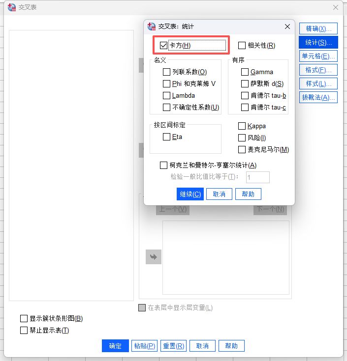This screenshot has width=347, height=361.
Task: Enable the Gamma checkbox
Action: click(x=245, y=72)
